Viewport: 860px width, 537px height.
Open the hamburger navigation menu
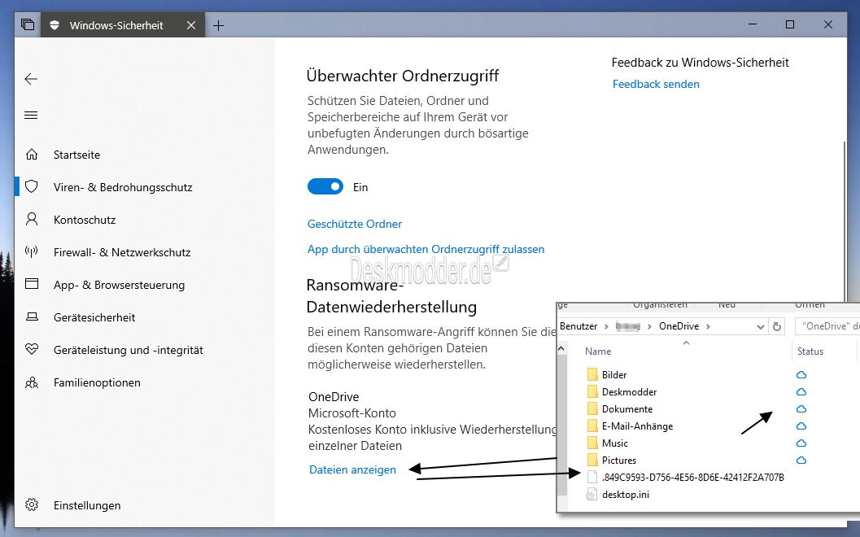tap(31, 116)
